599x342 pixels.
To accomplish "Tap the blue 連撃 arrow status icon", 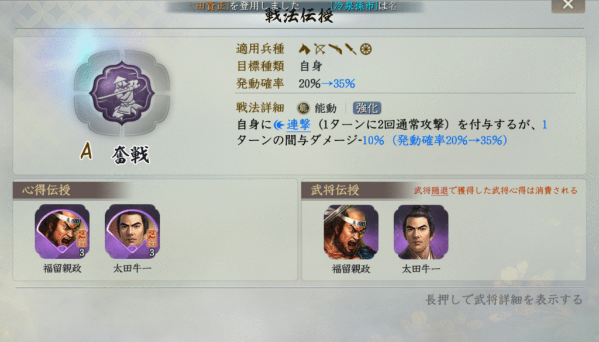I will 279,125.
